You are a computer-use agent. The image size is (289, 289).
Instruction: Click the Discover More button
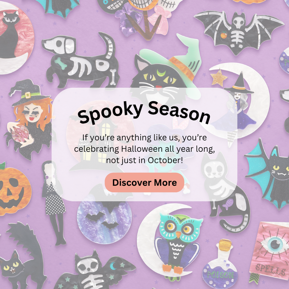coord(144,182)
